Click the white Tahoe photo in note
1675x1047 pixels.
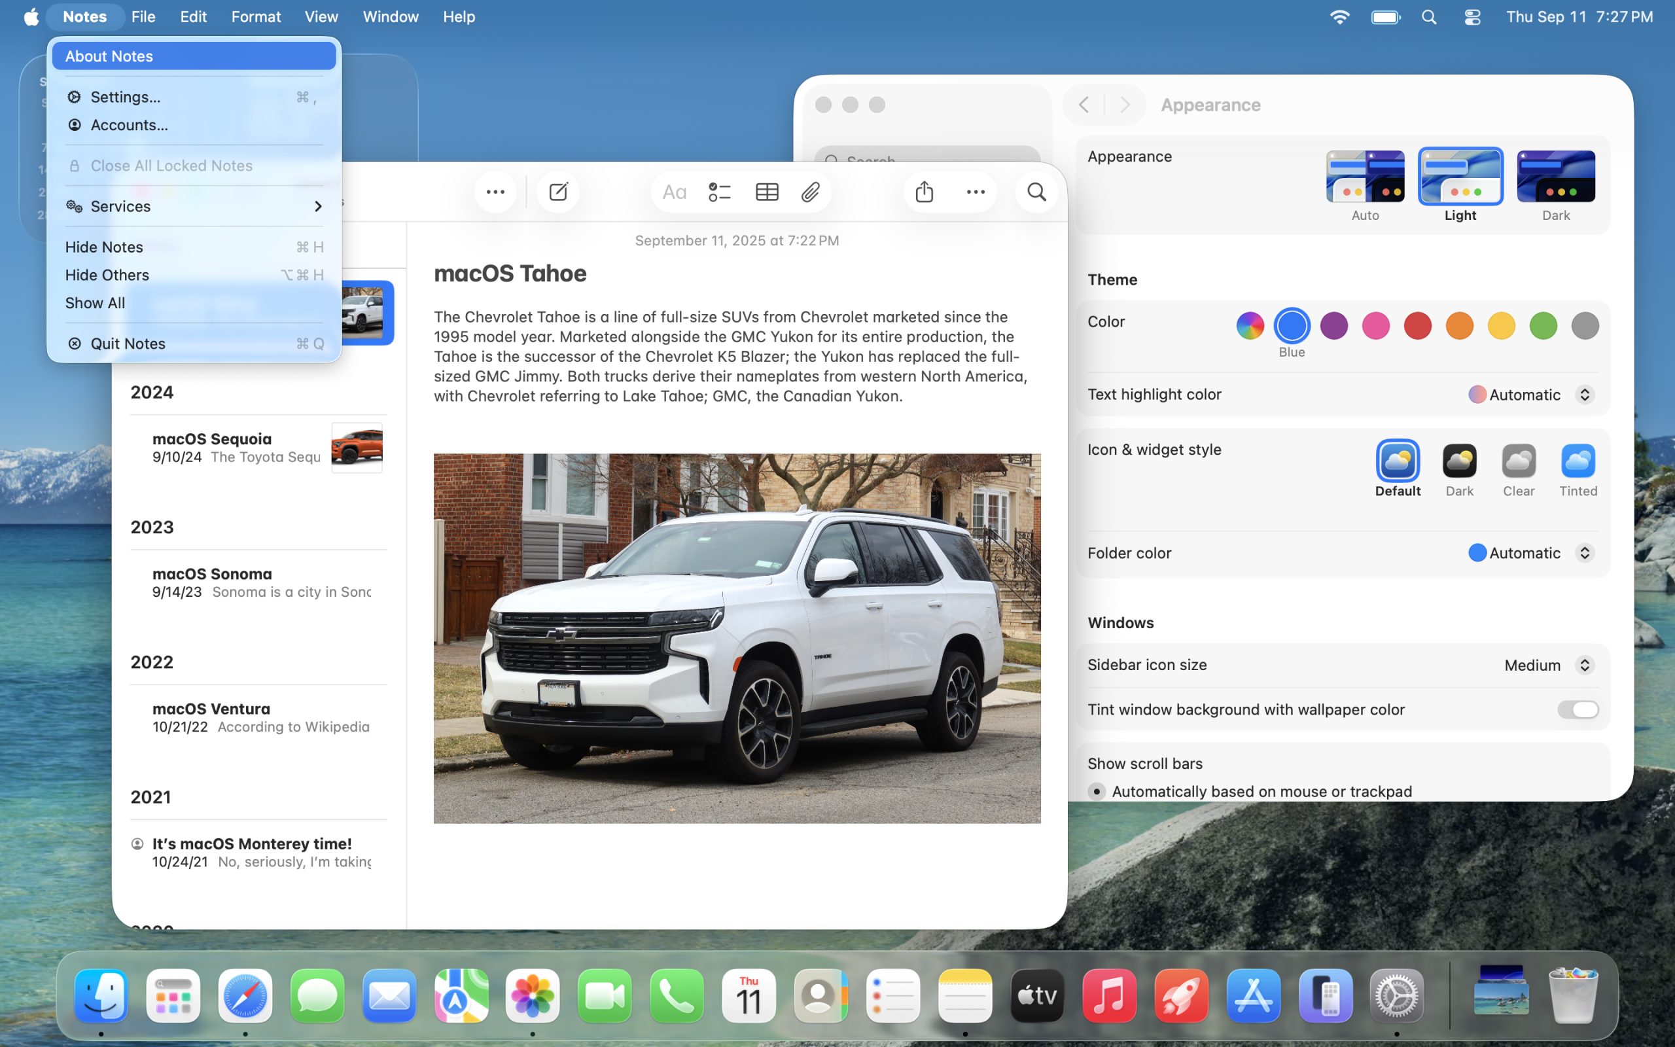point(737,638)
